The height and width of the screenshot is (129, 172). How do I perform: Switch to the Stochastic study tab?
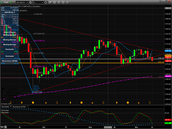click(6, 107)
